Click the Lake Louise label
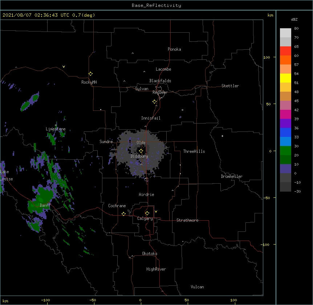The width and height of the screenshot is (313, 305). tap(7, 175)
